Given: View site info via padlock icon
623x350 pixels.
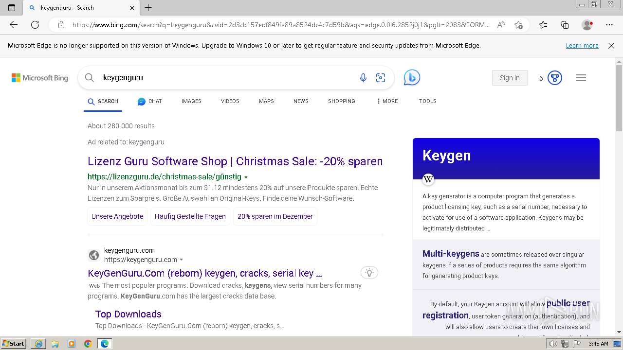Looking at the screenshot, I should (x=61, y=25).
